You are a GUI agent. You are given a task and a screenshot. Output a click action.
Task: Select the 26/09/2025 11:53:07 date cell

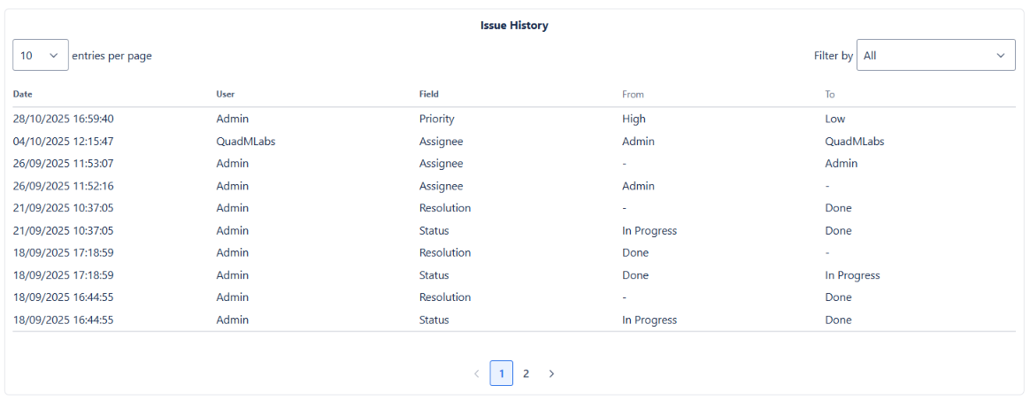click(x=63, y=163)
